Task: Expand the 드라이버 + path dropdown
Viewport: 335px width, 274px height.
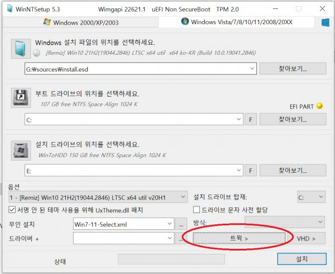Action: pyautogui.click(x=170, y=238)
